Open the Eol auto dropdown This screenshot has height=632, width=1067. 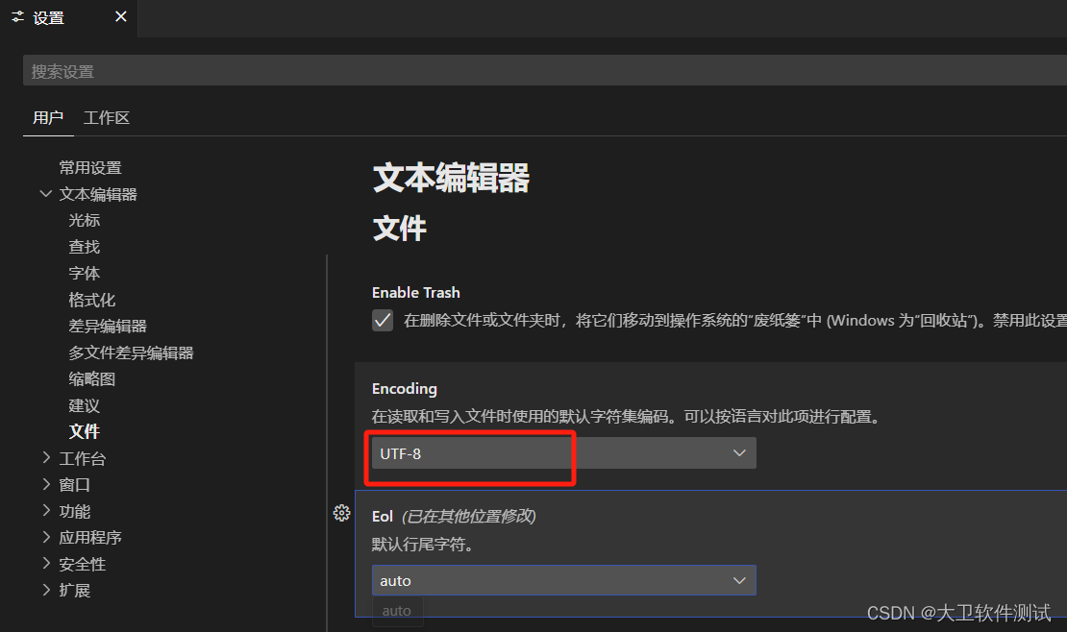pyautogui.click(x=563, y=580)
